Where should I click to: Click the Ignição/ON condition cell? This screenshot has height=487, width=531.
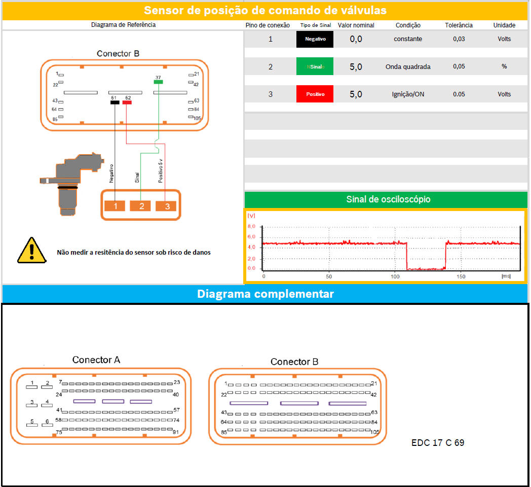pyautogui.click(x=408, y=94)
